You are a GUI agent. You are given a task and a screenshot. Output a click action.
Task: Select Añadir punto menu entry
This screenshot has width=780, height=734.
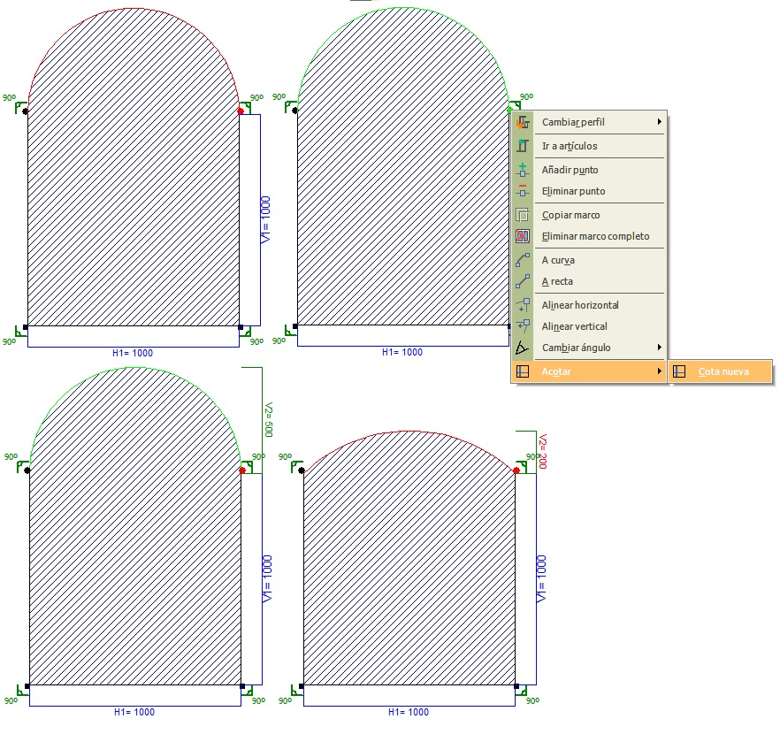(x=589, y=170)
